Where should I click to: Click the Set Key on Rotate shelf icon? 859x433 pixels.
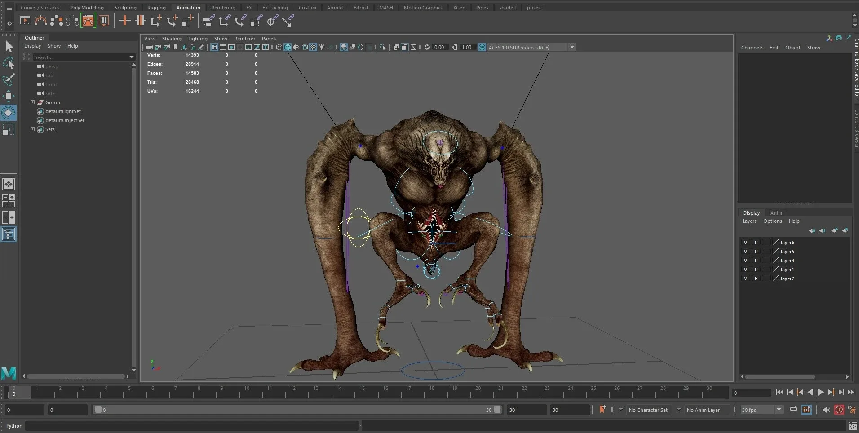pyautogui.click(x=172, y=20)
